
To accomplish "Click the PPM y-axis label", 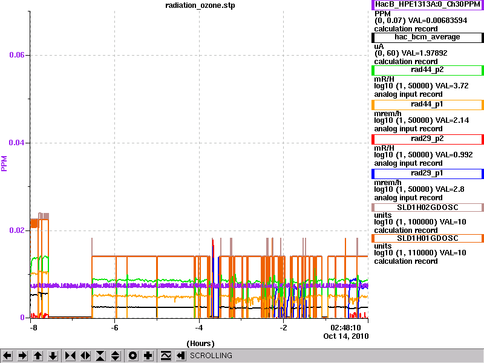I will point(4,163).
